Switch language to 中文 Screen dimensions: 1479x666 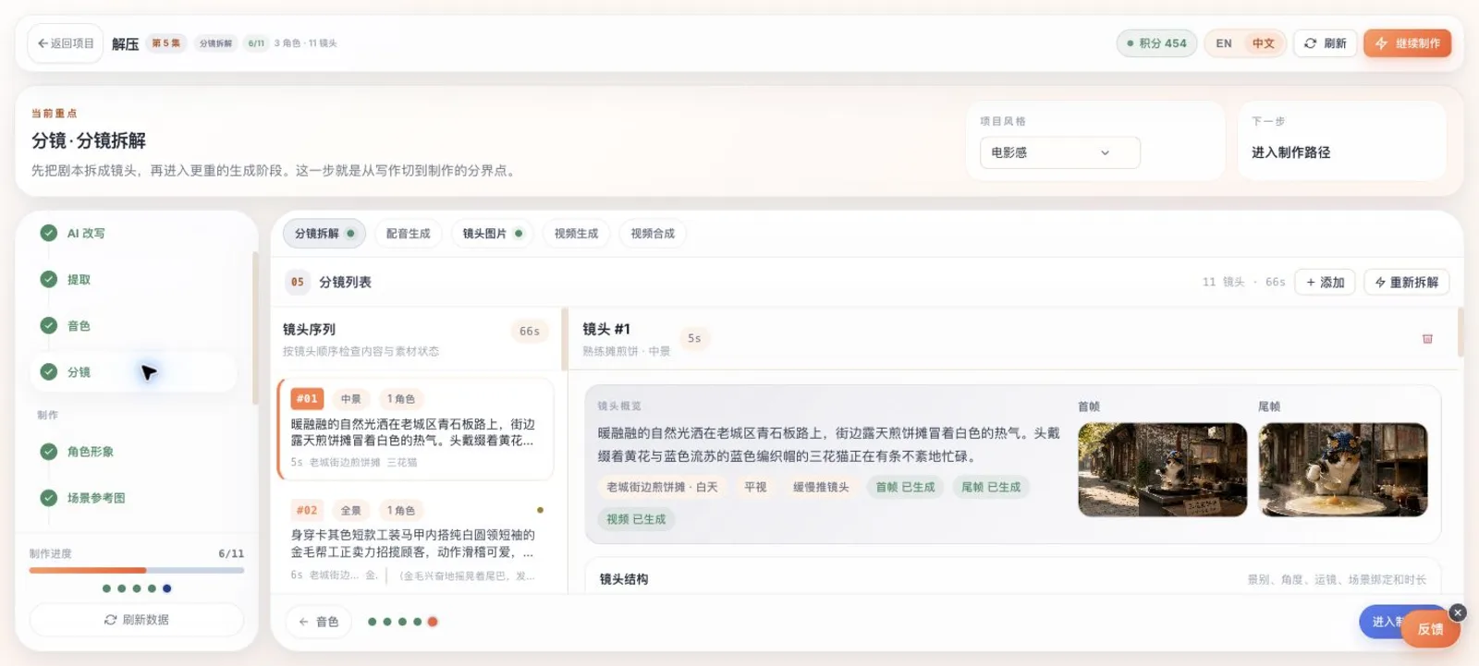[1263, 43]
